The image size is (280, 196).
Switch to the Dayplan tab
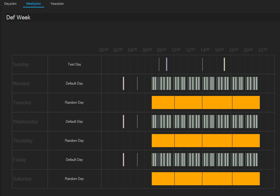click(x=10, y=4)
